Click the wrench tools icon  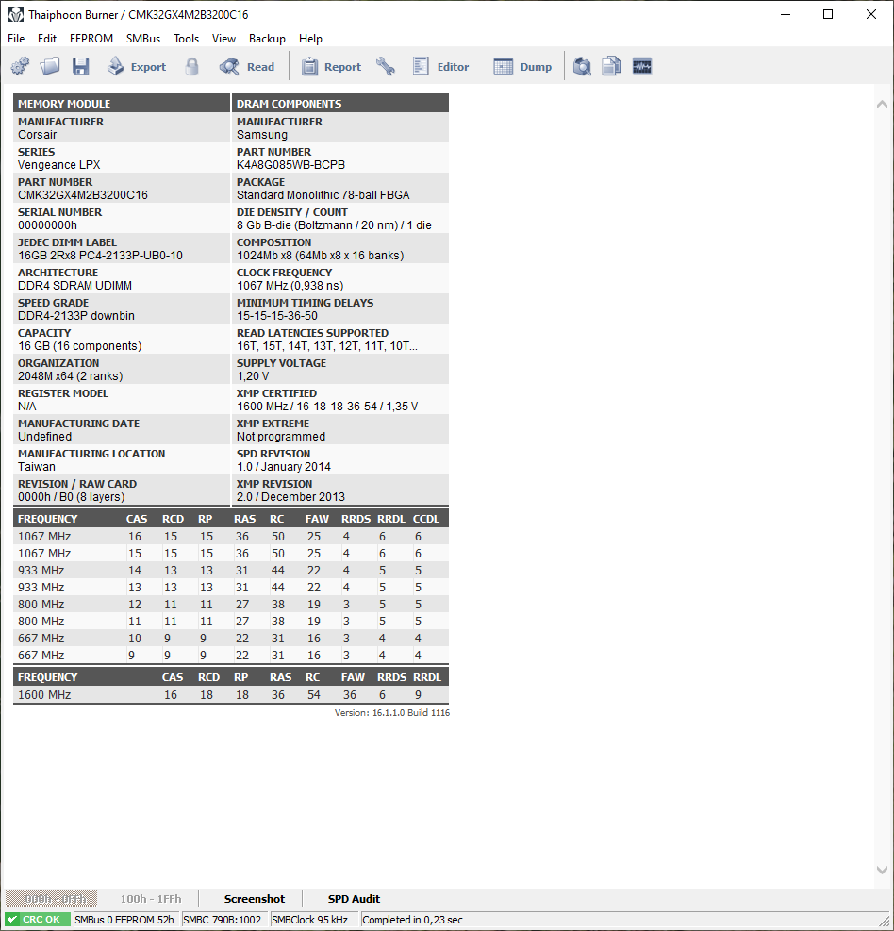click(386, 66)
